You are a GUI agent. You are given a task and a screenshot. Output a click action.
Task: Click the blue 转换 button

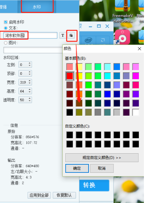pos(94,185)
